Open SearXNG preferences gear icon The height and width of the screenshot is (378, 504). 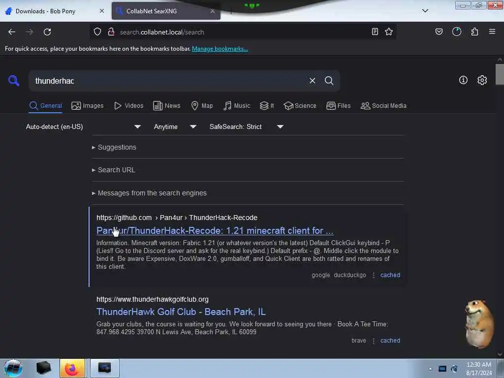482,80
